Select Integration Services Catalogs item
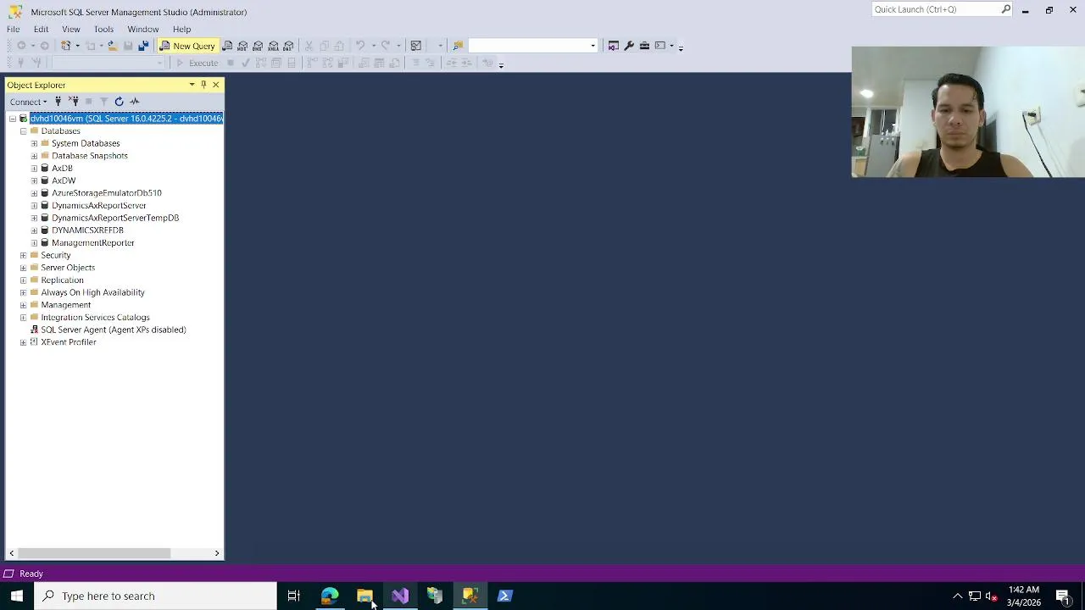The height and width of the screenshot is (610, 1085). pos(95,318)
